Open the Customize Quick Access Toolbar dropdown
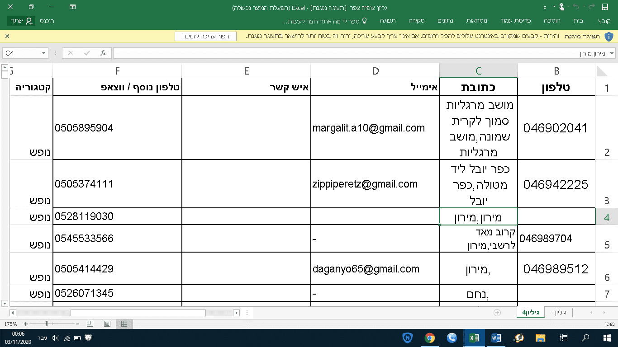Viewport: 618px width, 347px height. [545, 7]
